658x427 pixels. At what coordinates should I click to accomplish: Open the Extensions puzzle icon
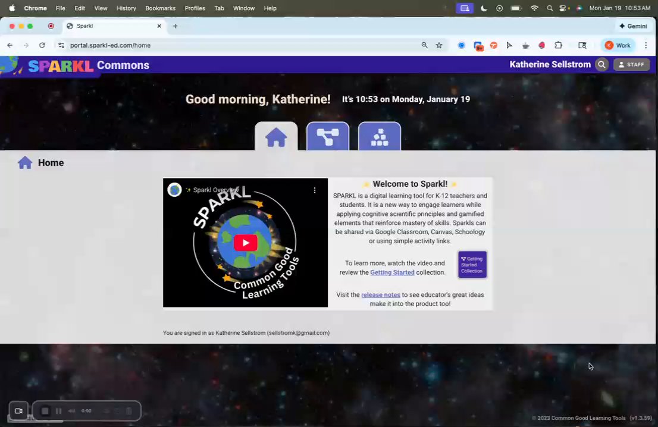pyautogui.click(x=558, y=45)
